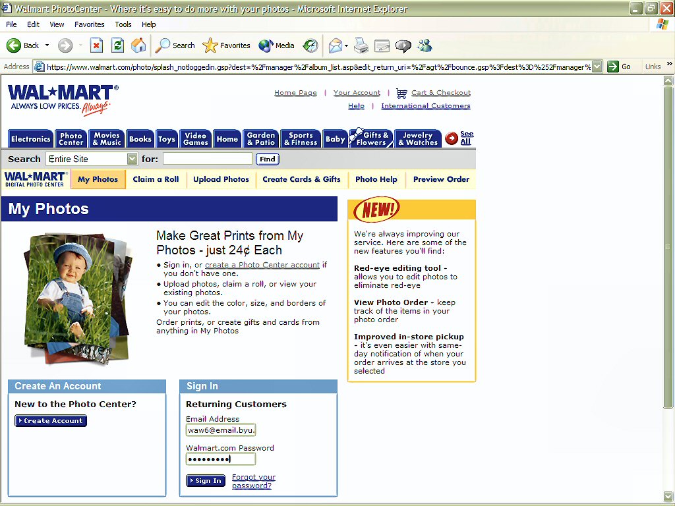
Task: Switch to the Preview Order tab
Action: [x=441, y=179]
